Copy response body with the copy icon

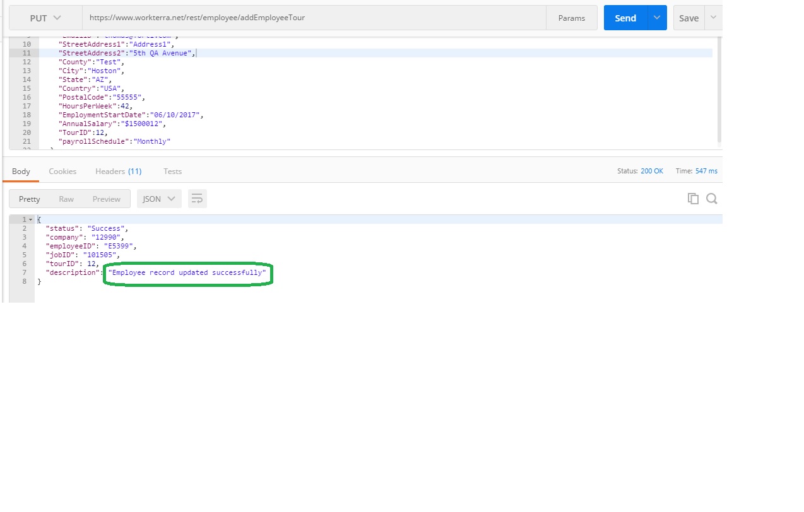[693, 199]
